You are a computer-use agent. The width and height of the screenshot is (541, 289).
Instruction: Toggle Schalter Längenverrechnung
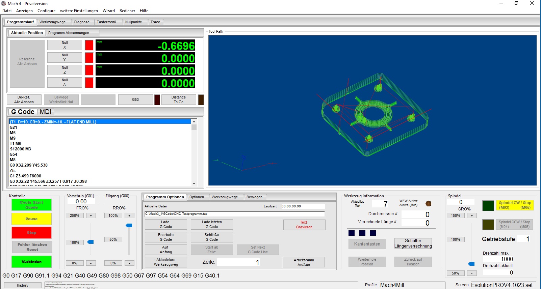[x=413, y=243]
